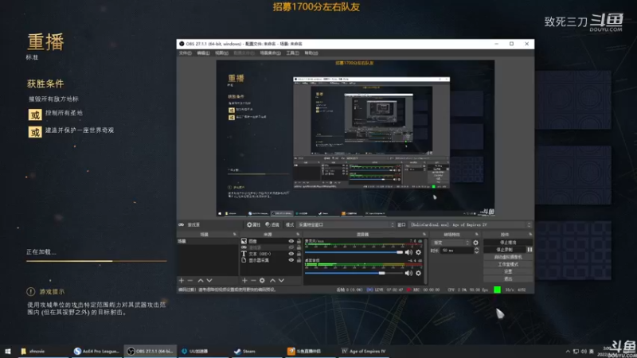
Task: Move source down with the Sources panel down arrow
Action: point(281,281)
